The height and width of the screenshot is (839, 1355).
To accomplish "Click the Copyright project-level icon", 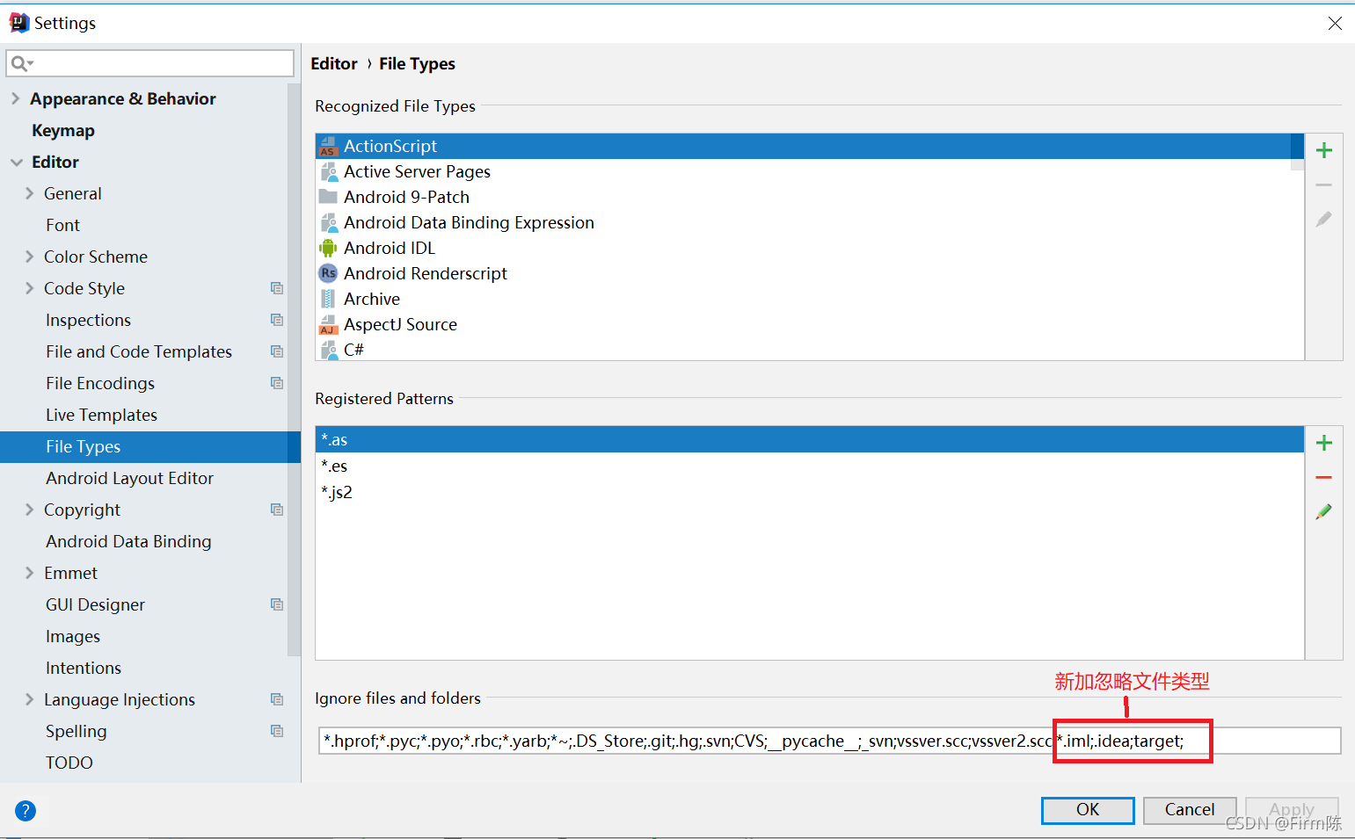I will [x=277, y=510].
